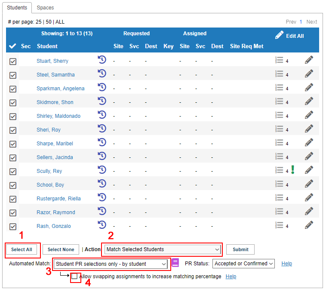
Task: Edit Stuart, Sherry with pencil icon
Action: point(309,60)
